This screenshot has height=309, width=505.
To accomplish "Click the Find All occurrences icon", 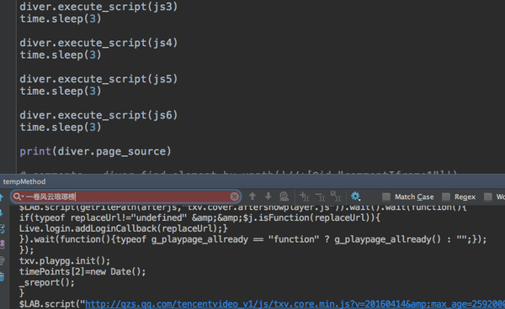I will [284, 196].
